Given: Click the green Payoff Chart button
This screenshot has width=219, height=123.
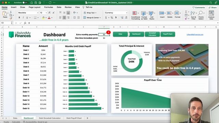Looking at the screenshot, I should 168,34.
